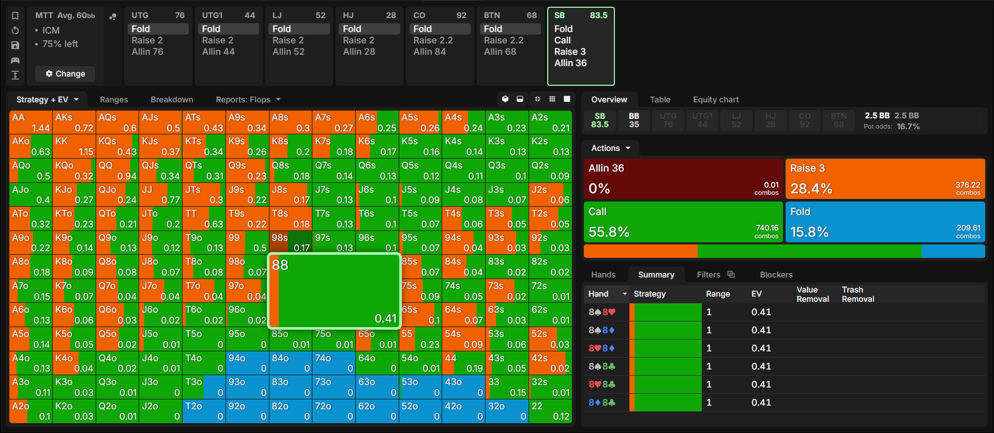The width and height of the screenshot is (994, 433).
Task: Click the blue segment of the frequency bar
Action: tap(953, 251)
